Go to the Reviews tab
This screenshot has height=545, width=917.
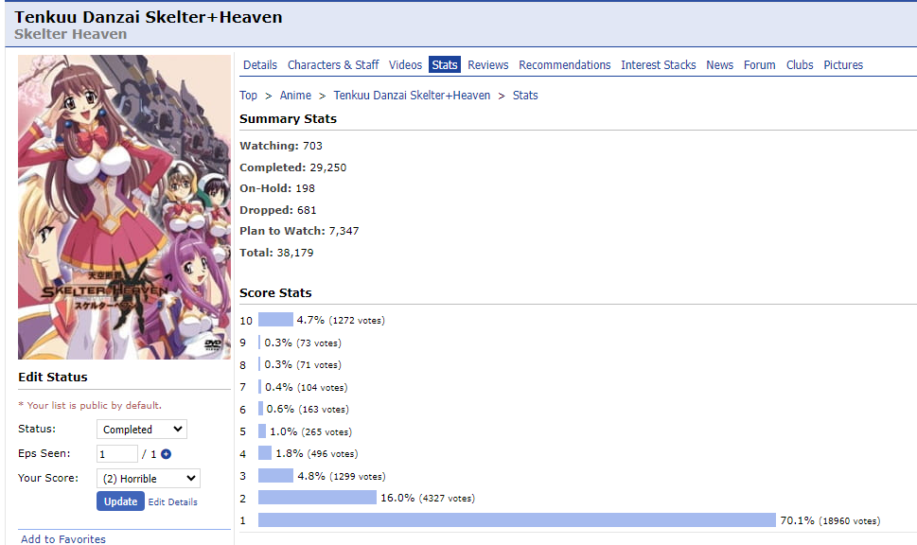[487, 65]
